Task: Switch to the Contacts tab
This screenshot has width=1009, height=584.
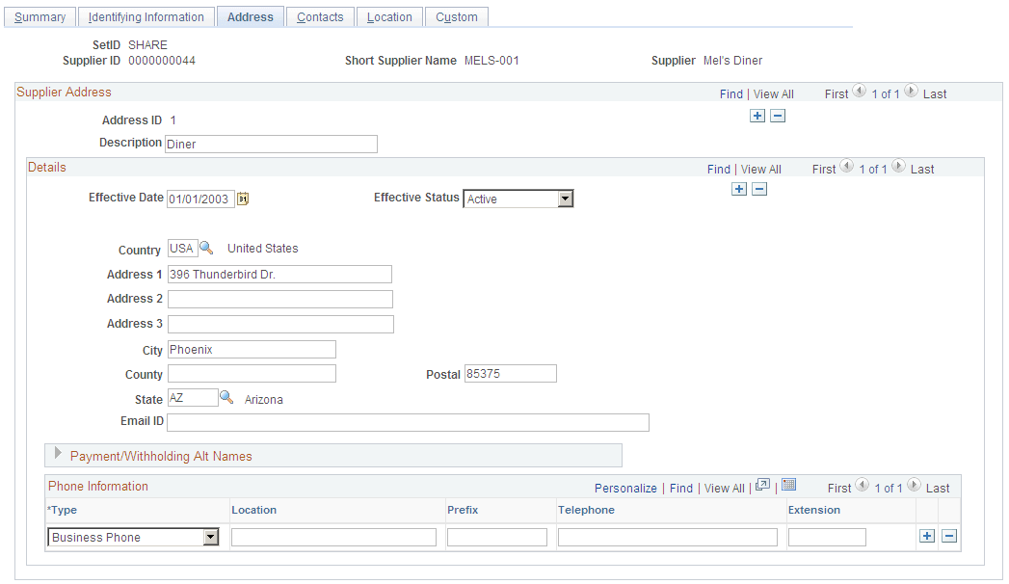Action: pyautogui.click(x=319, y=15)
